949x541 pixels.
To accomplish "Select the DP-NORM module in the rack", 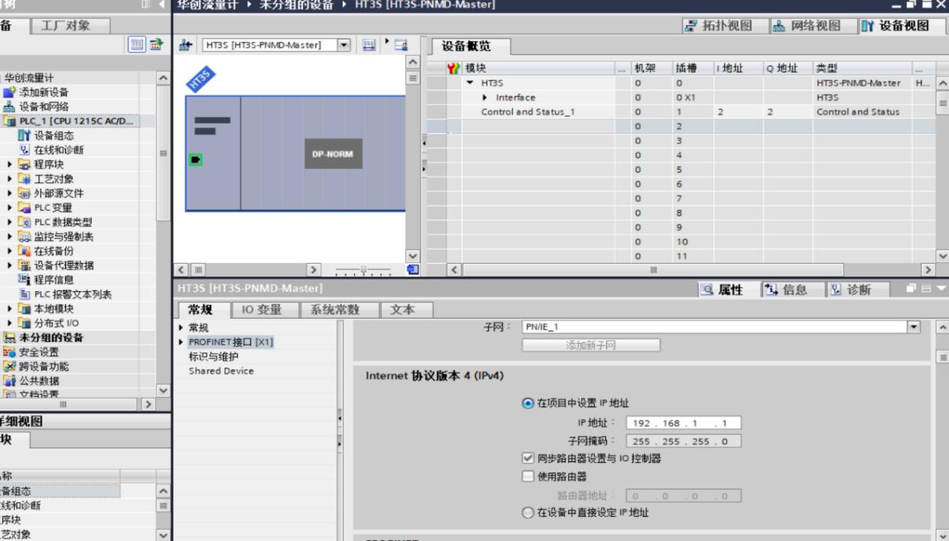I will pyautogui.click(x=333, y=153).
